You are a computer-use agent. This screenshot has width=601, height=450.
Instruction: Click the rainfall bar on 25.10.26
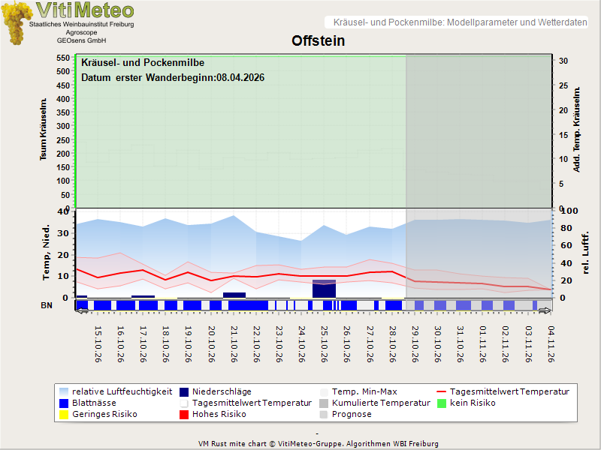[325, 289]
